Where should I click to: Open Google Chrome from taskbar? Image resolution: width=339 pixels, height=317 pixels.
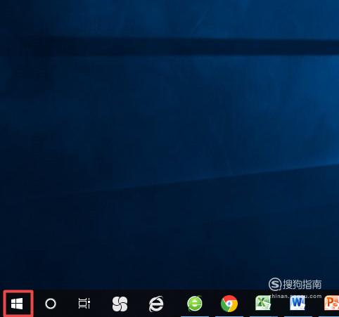(229, 304)
